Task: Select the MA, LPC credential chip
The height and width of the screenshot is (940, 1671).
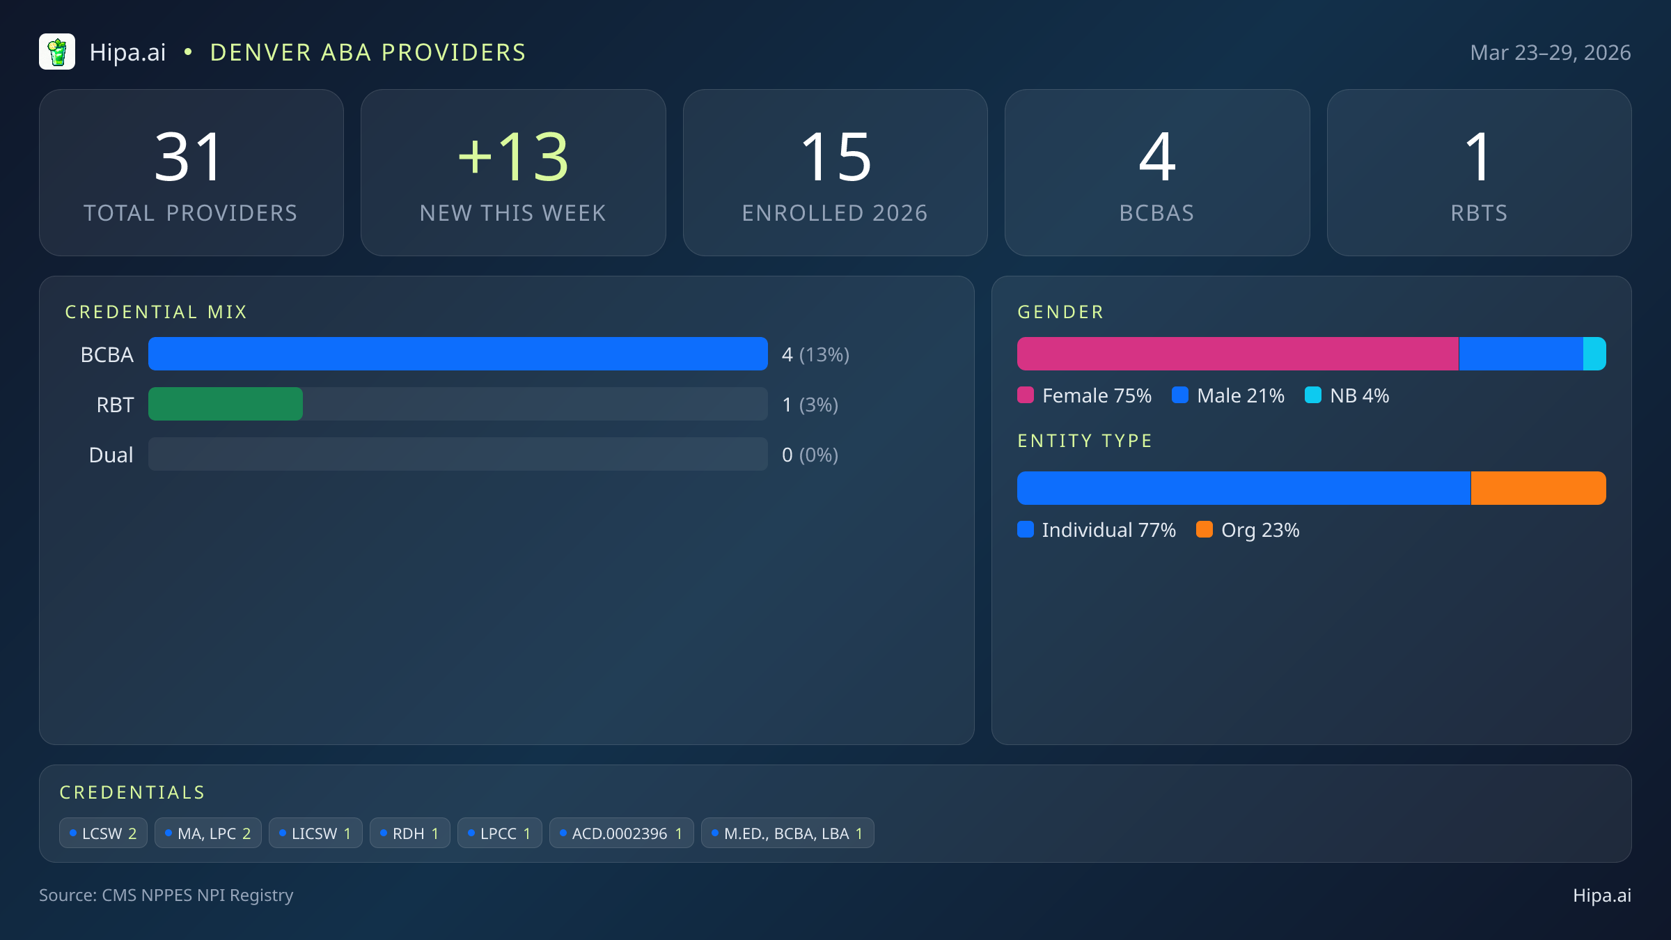Action: (x=207, y=833)
